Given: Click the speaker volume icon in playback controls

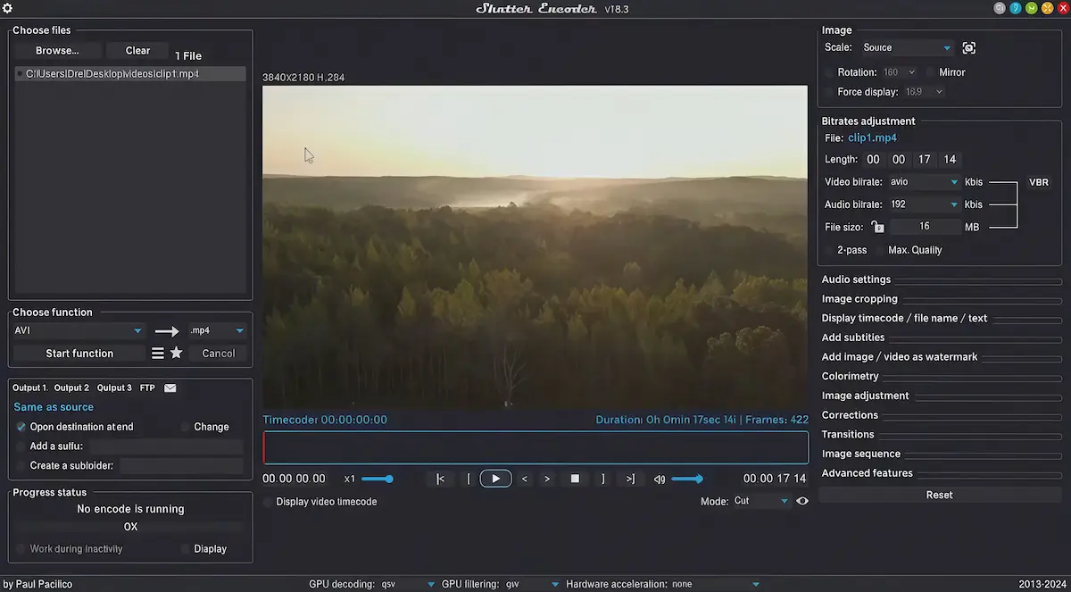Looking at the screenshot, I should coord(659,479).
